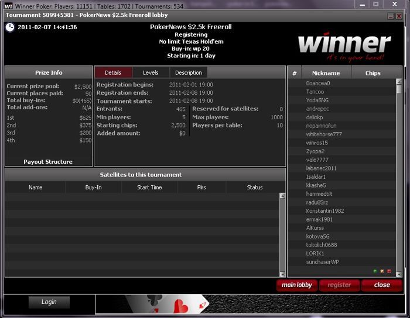Click the player list scrollbar thumb
Screen dimensions: 410x318
(x=399, y=89)
